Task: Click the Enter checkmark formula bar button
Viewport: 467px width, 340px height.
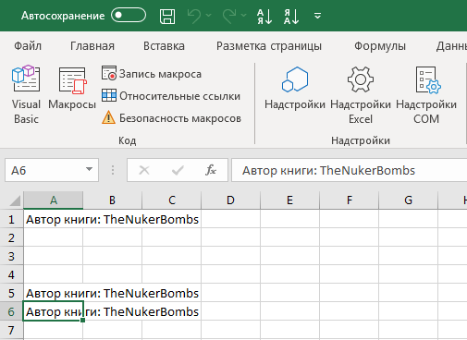Action: 178,170
